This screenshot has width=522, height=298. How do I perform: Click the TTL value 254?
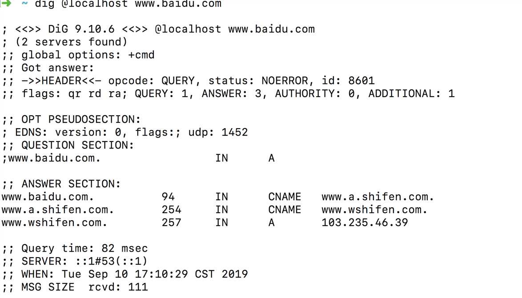(171, 209)
